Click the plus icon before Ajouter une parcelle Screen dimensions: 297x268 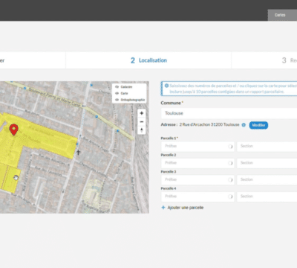click(163, 208)
